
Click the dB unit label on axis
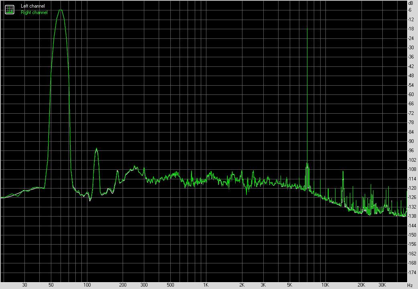pos(410,3)
